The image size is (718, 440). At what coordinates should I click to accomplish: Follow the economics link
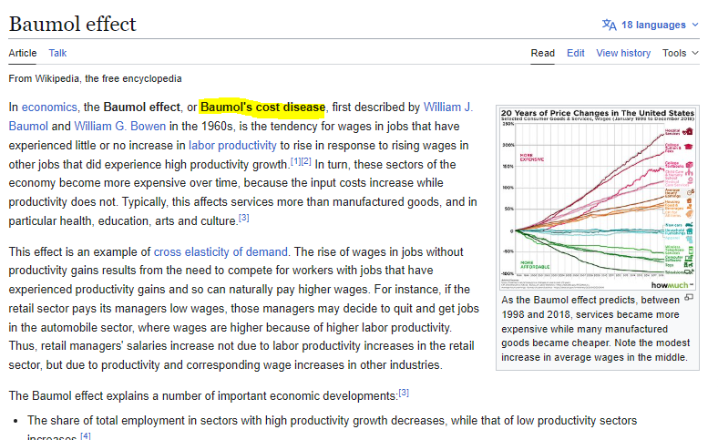click(49, 107)
